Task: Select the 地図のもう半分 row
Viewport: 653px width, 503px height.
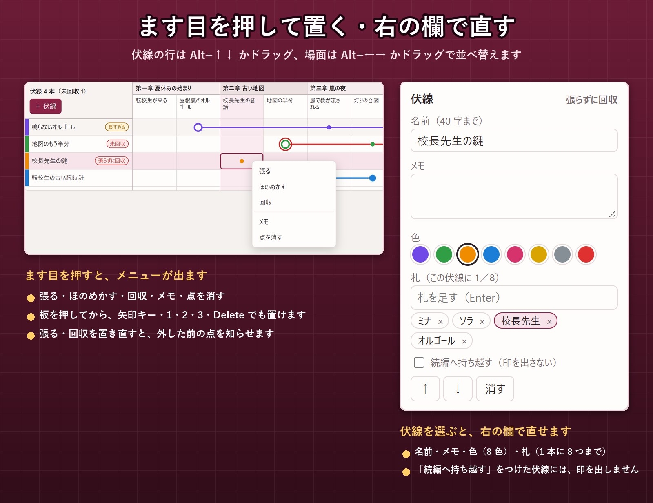Action: (x=79, y=144)
